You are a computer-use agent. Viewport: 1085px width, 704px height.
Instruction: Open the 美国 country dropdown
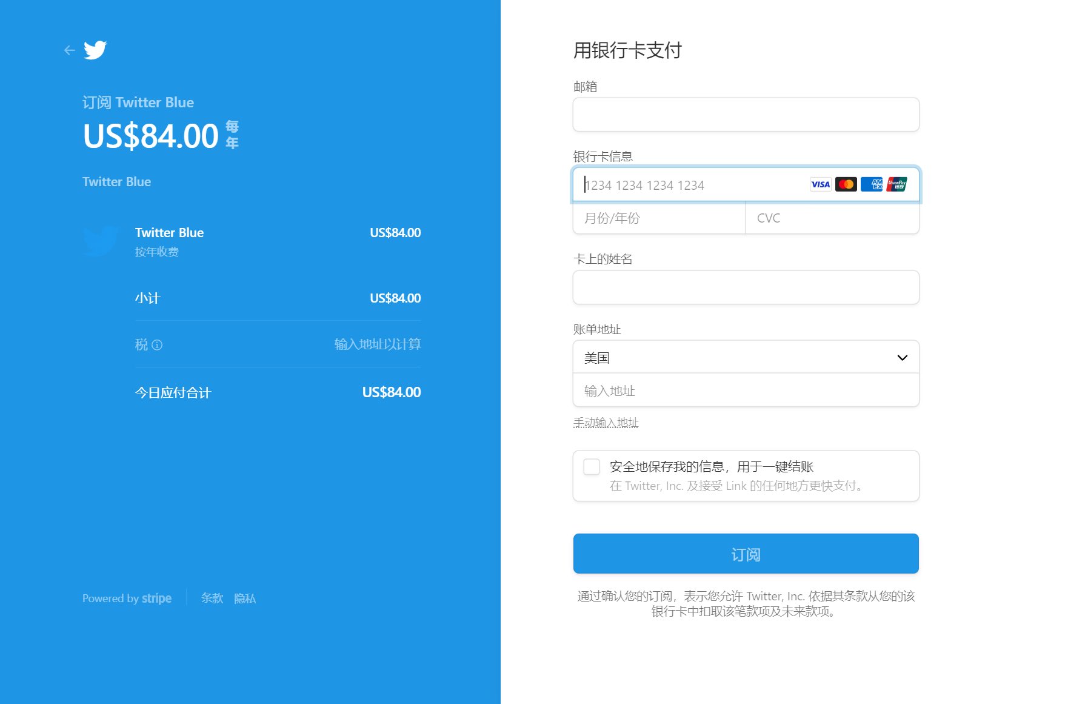click(746, 357)
